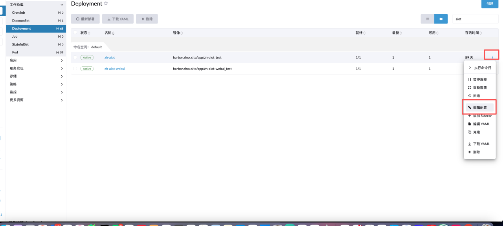Screen dimensions: 503x226
Task: Click the star icon beside Deployment title
Action: pyautogui.click(x=106, y=4)
